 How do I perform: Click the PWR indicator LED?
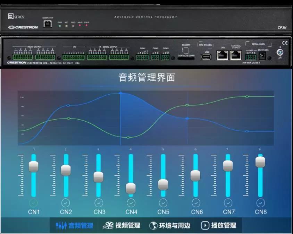pos(60,26)
